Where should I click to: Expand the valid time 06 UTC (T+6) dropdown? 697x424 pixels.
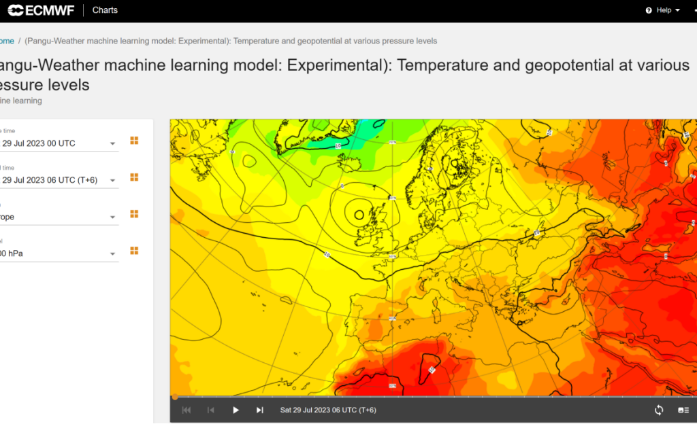112,181
